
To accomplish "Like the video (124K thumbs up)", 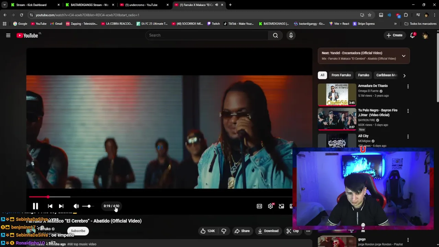I will 208,231.
